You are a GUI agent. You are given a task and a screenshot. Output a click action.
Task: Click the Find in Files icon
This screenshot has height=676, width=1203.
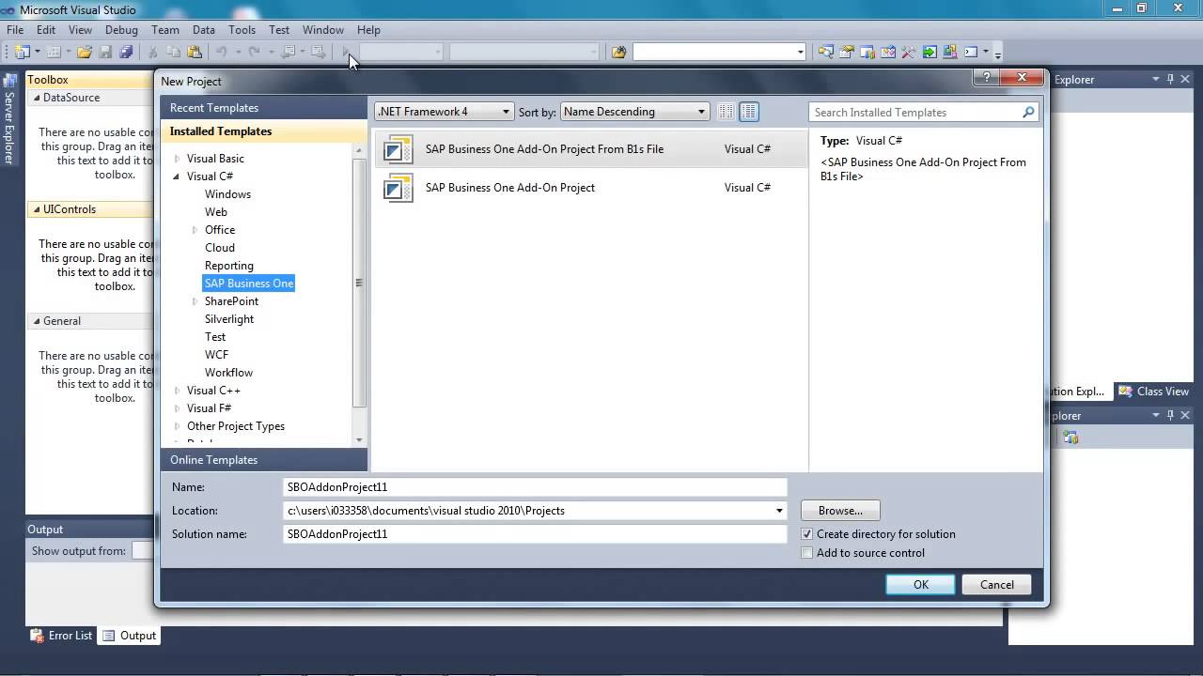coord(618,53)
